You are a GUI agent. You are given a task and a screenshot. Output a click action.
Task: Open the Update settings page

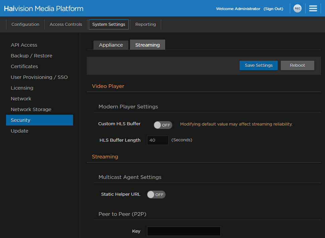click(x=19, y=131)
